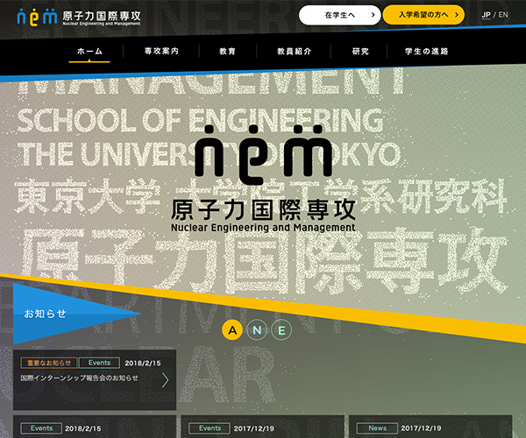This screenshot has height=438, width=526.
Task: Switch language to EN
Action: (503, 15)
